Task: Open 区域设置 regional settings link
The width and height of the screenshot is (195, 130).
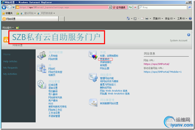Action: pyautogui.click(x=53, y=85)
